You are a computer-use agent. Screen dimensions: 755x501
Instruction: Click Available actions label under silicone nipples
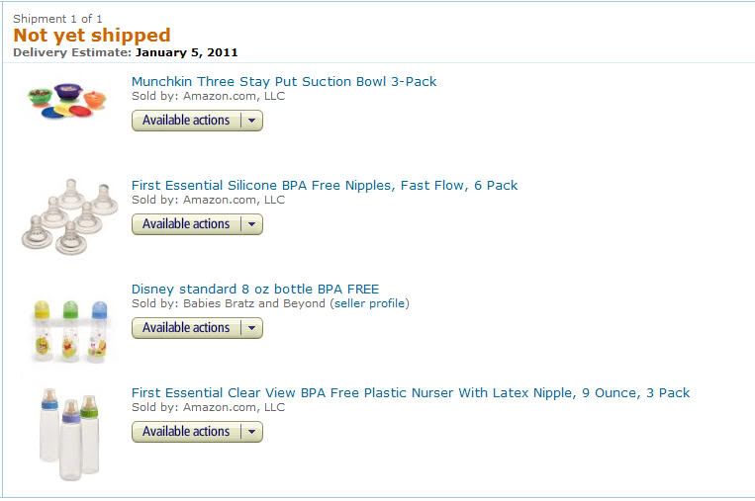(186, 224)
